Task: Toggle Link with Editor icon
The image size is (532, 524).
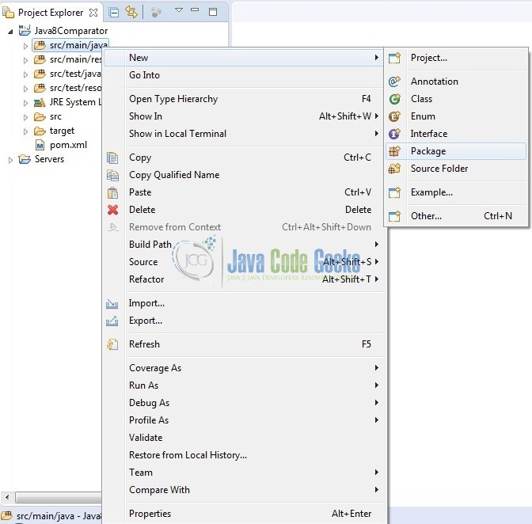Action: point(131,13)
